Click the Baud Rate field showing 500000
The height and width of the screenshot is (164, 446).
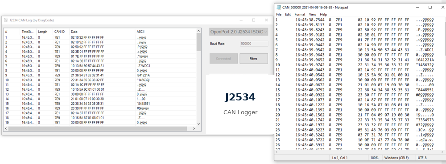254,44
